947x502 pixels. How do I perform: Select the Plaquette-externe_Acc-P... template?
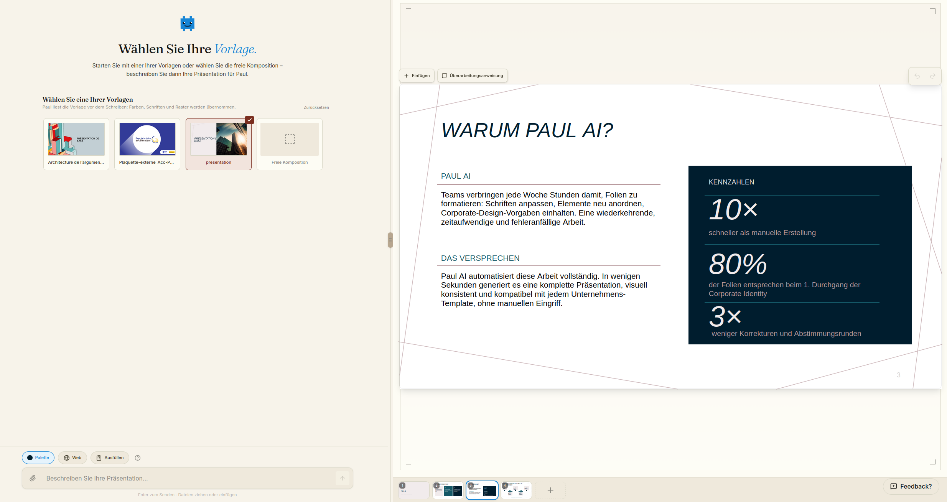coord(147,144)
